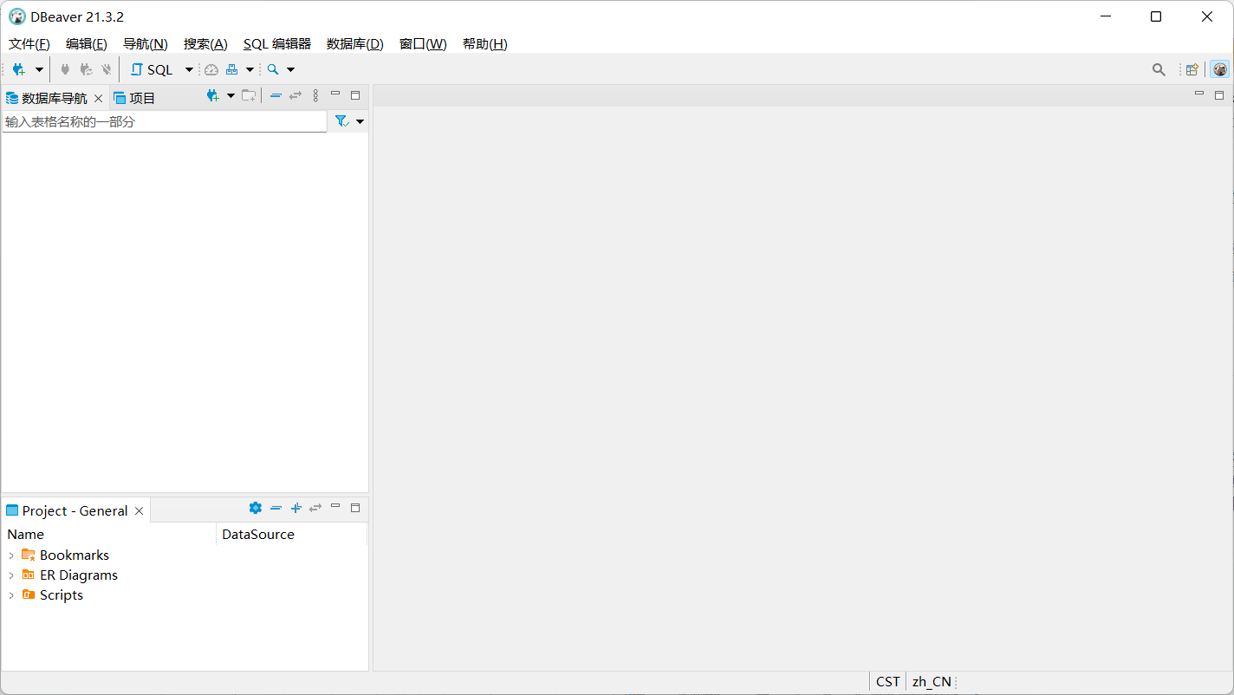Click the gray quick-access search icon at right
The height and width of the screenshot is (695, 1234).
1159,69
